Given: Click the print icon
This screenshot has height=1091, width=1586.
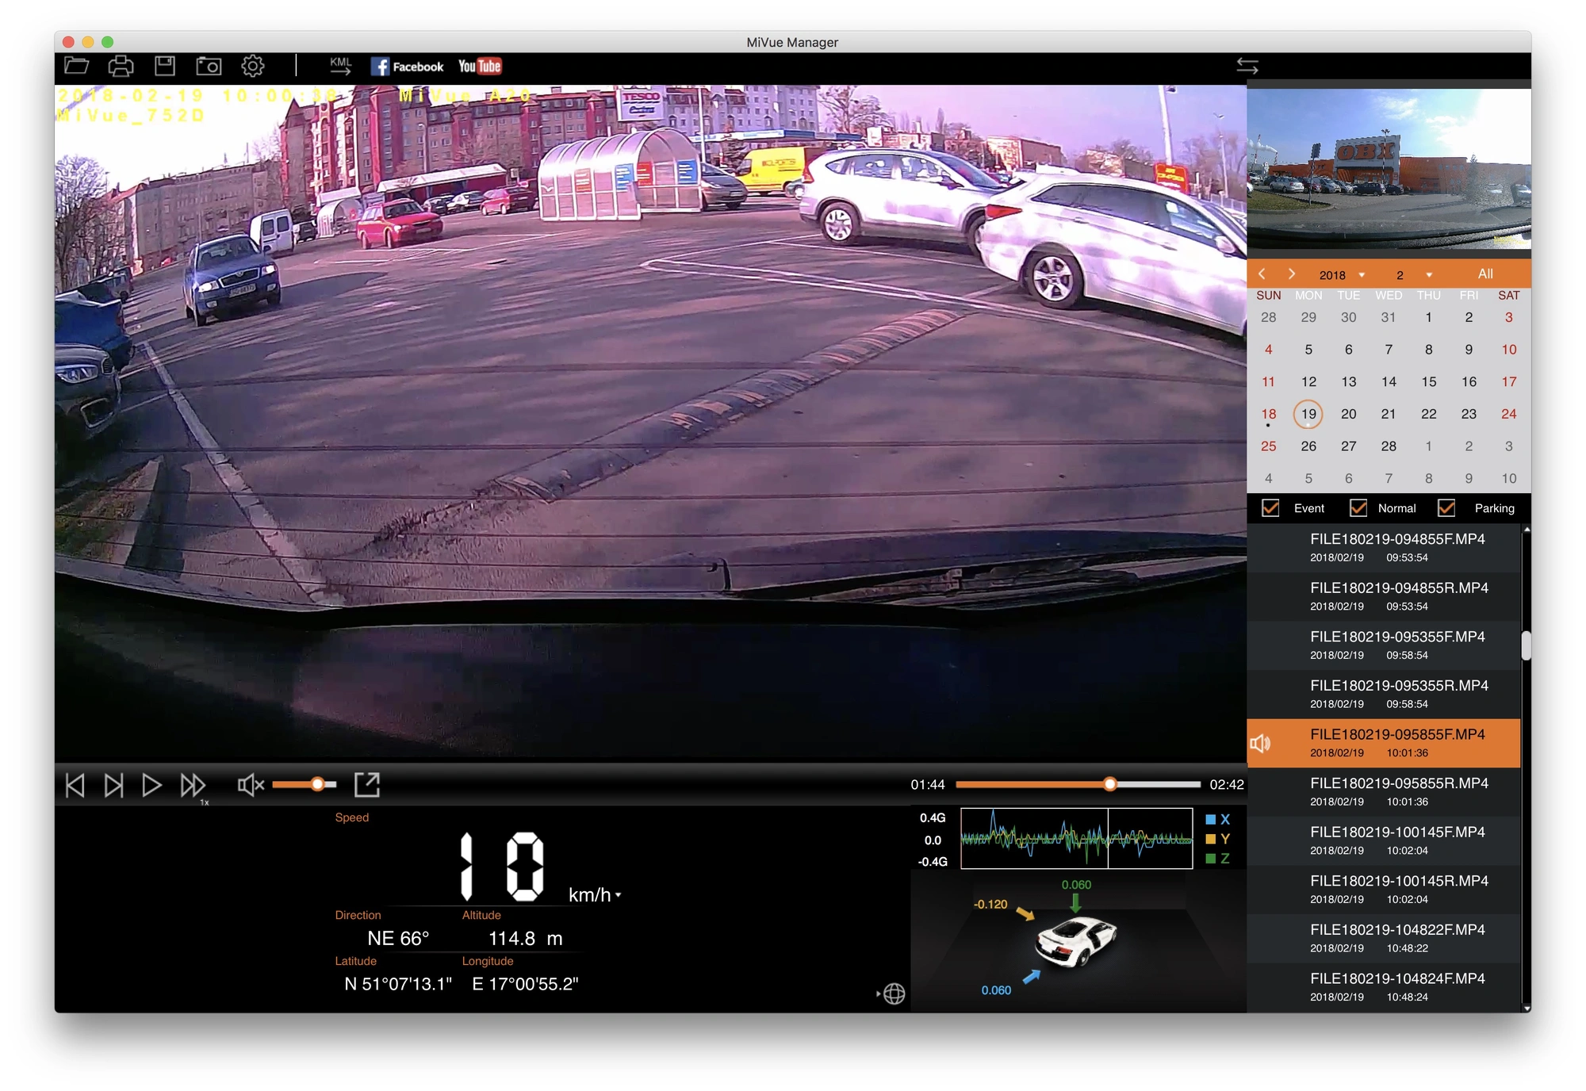Looking at the screenshot, I should pyautogui.click(x=121, y=66).
